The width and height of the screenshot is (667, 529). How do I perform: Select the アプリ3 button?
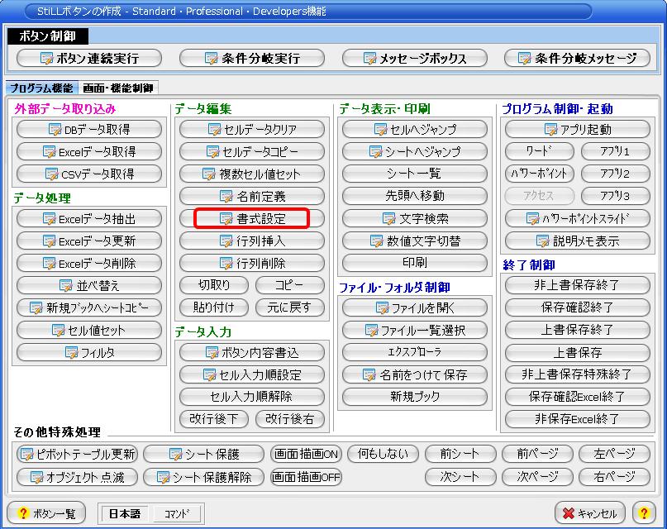click(616, 196)
